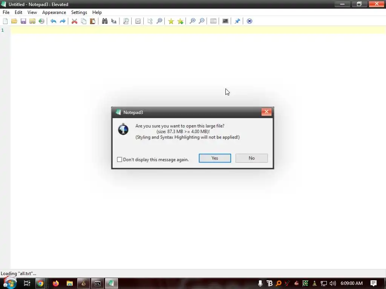Click the Find binoculars icon
This screenshot has width=386, height=289.
(105, 21)
